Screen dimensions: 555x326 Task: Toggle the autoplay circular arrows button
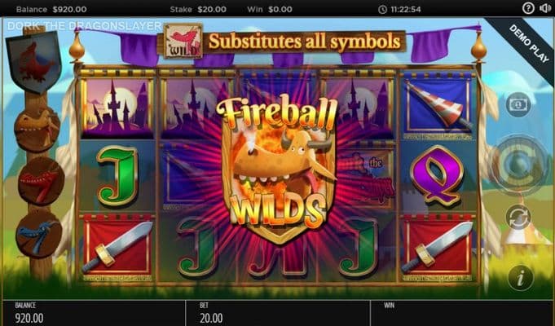click(518, 217)
